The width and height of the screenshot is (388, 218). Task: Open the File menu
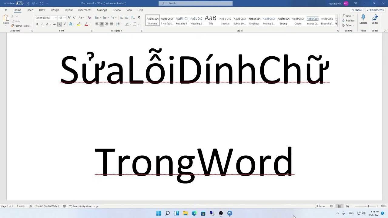tap(5, 10)
